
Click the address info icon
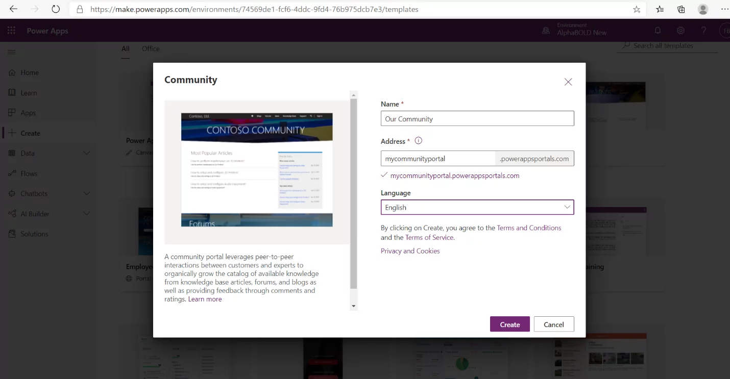pos(419,141)
